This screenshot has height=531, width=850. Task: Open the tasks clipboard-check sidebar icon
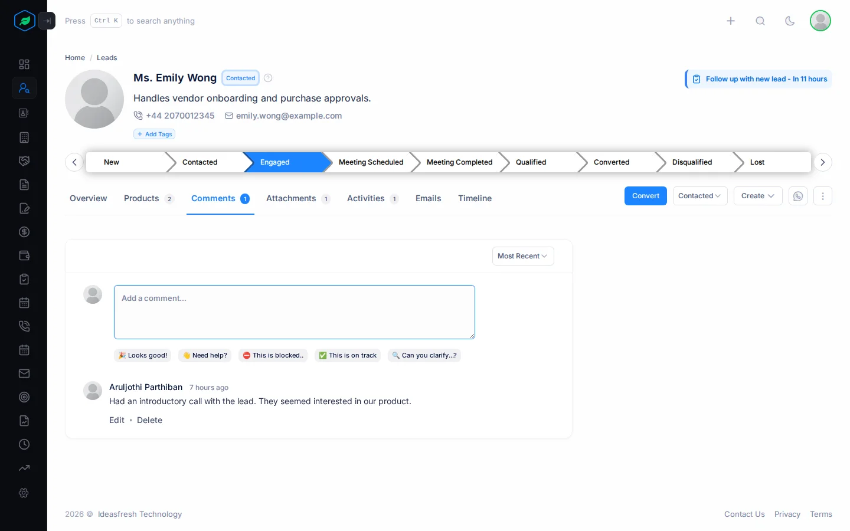pos(24,279)
